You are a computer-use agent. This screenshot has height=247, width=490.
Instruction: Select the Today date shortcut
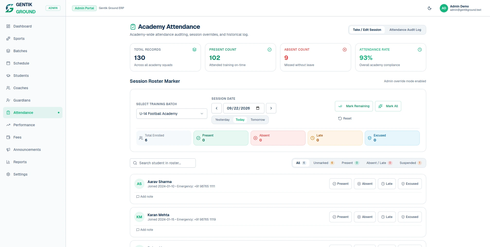click(240, 120)
